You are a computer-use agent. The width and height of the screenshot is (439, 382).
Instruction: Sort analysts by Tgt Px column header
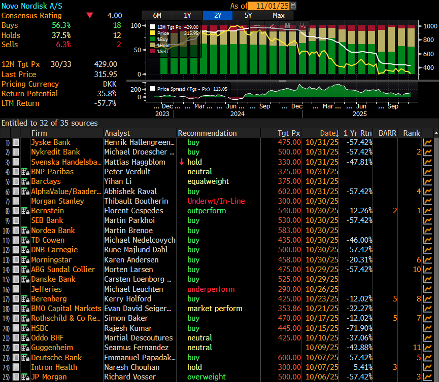point(288,133)
